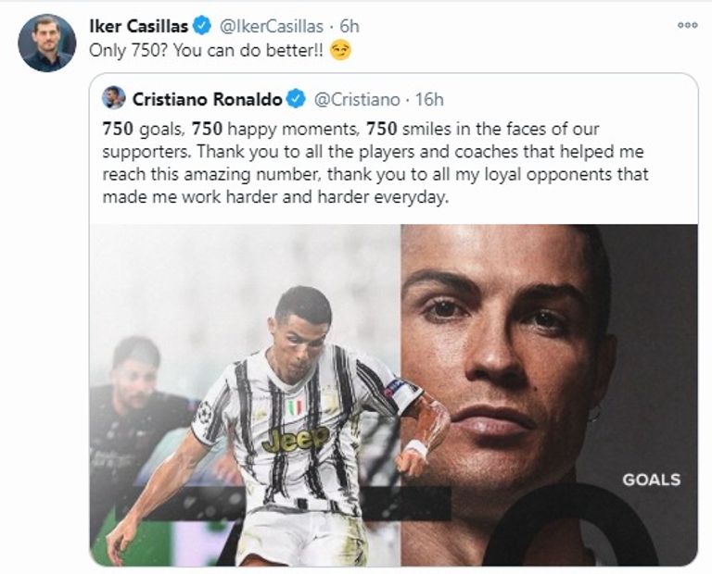
Task: Click the 16h quoted tweet timestamp
Action: tap(428, 98)
